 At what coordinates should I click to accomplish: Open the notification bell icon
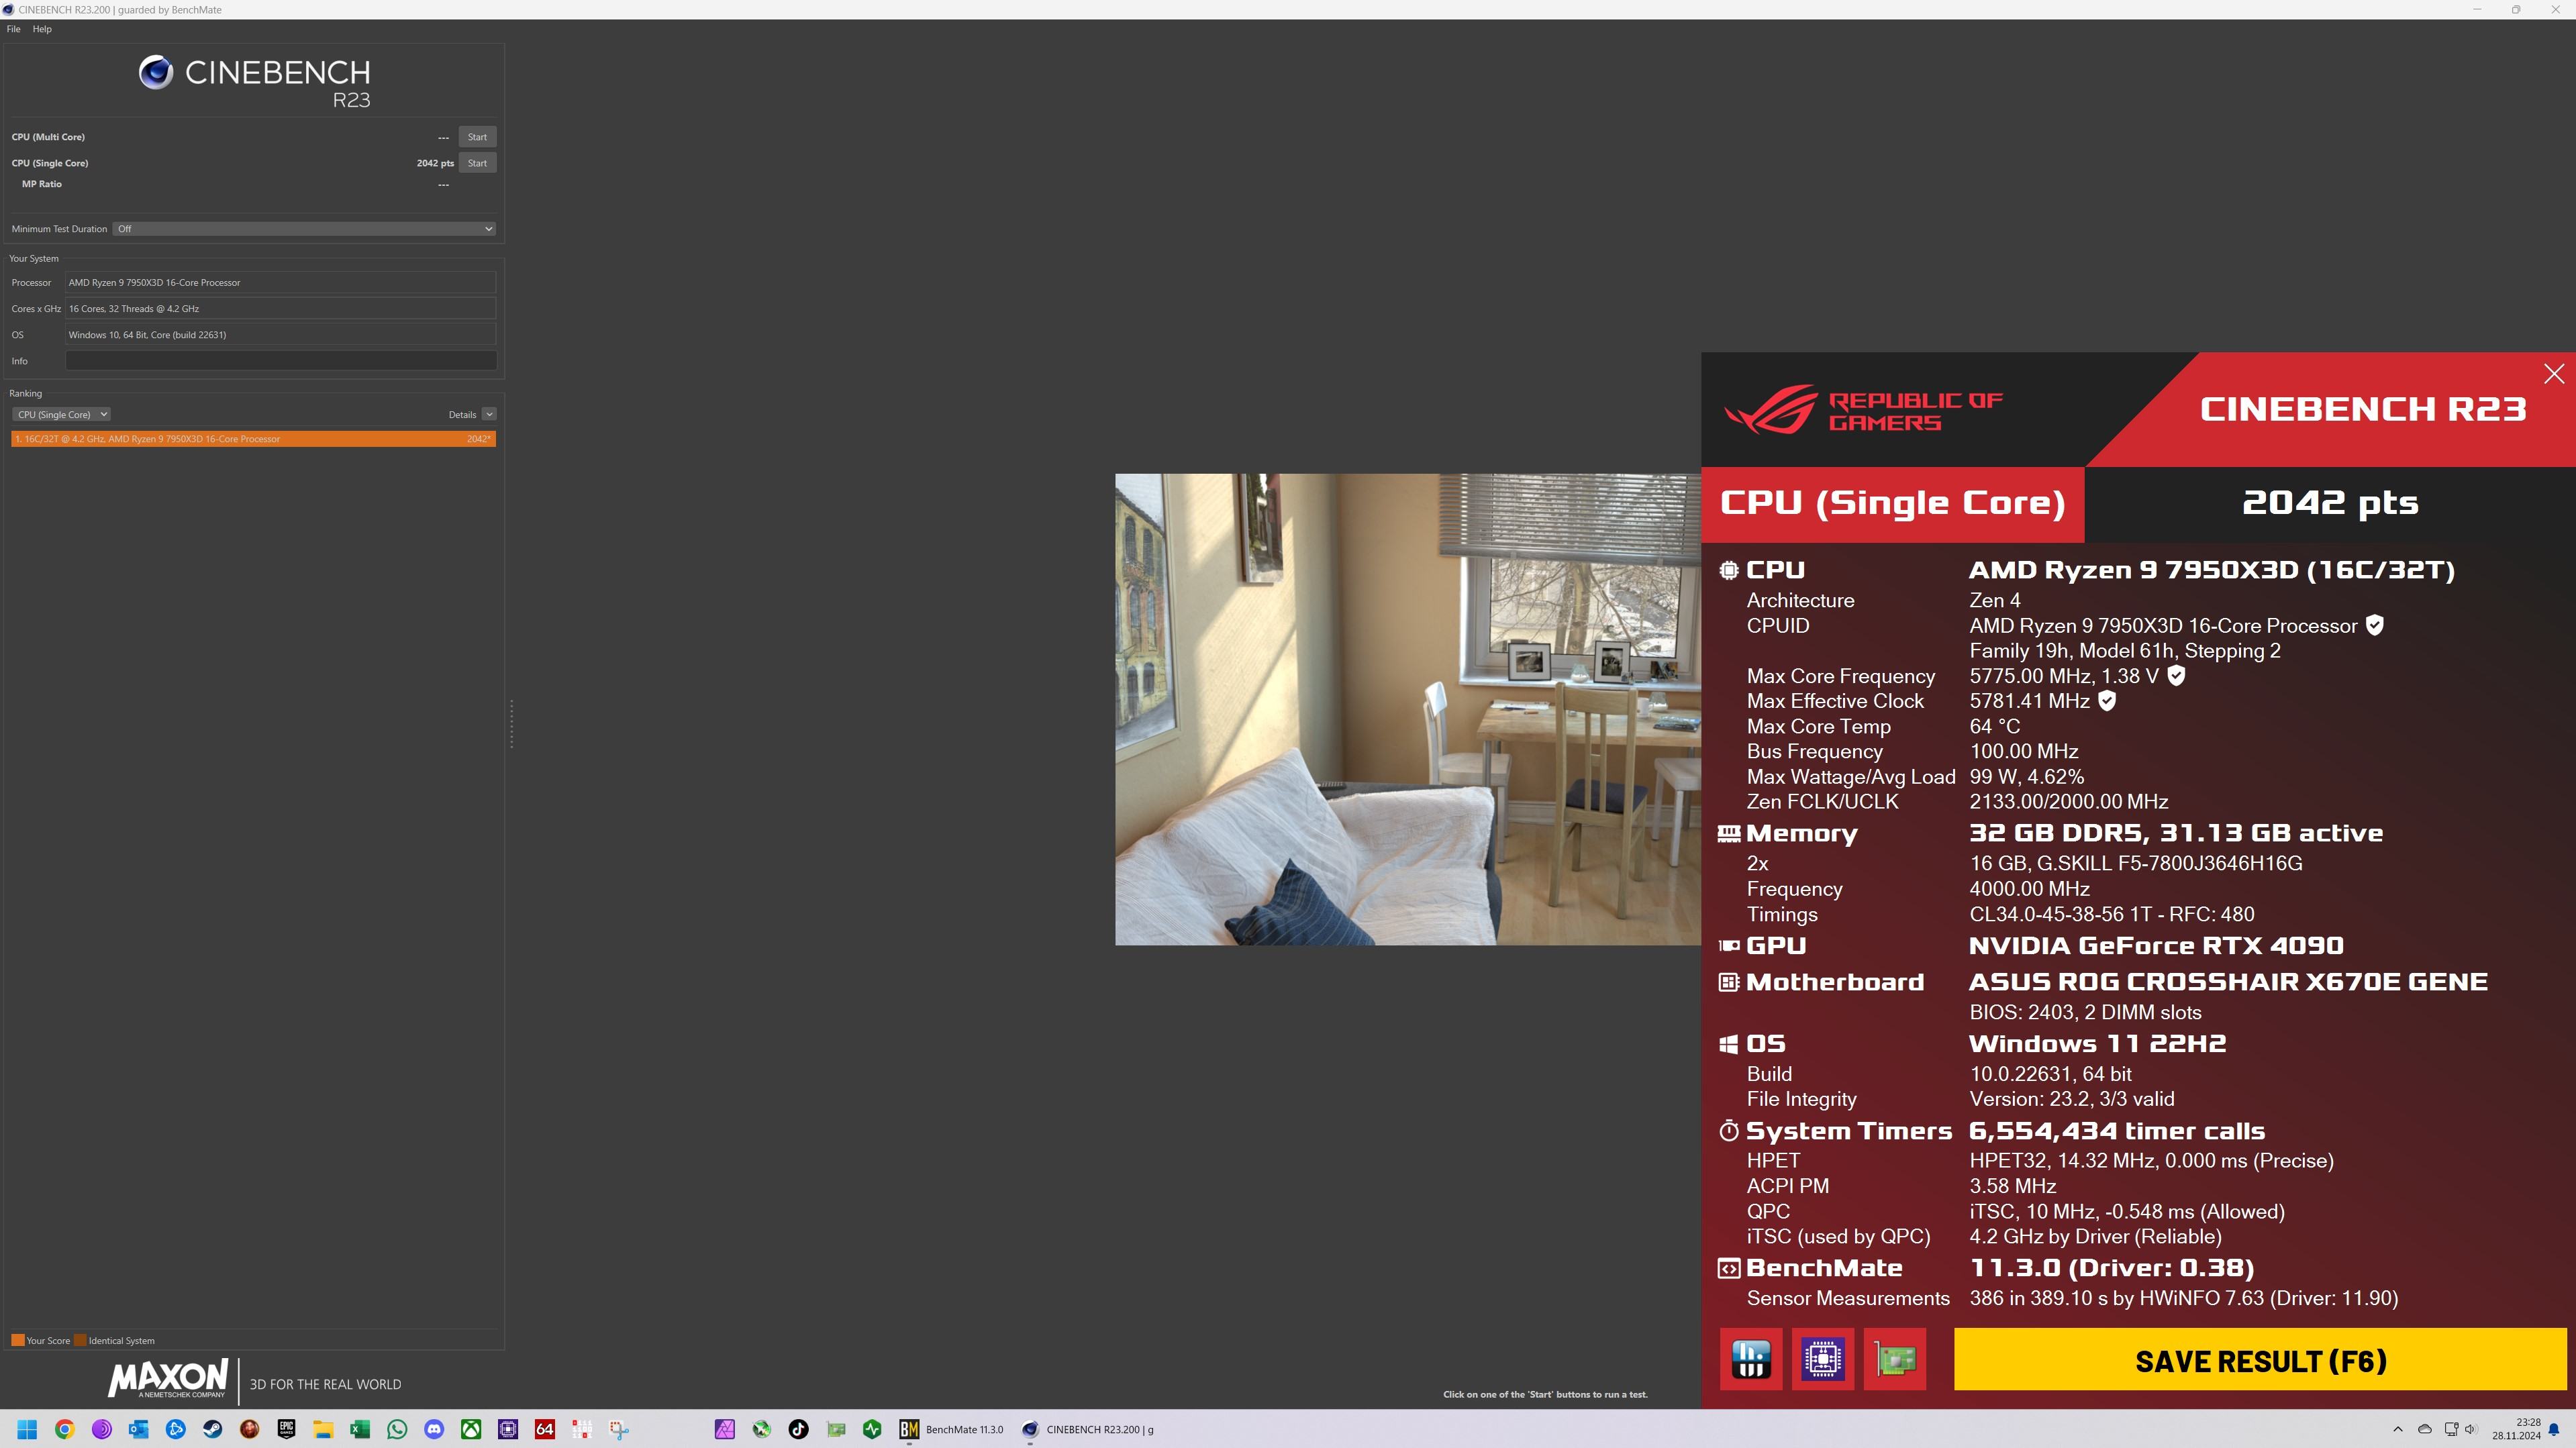tap(2554, 1429)
